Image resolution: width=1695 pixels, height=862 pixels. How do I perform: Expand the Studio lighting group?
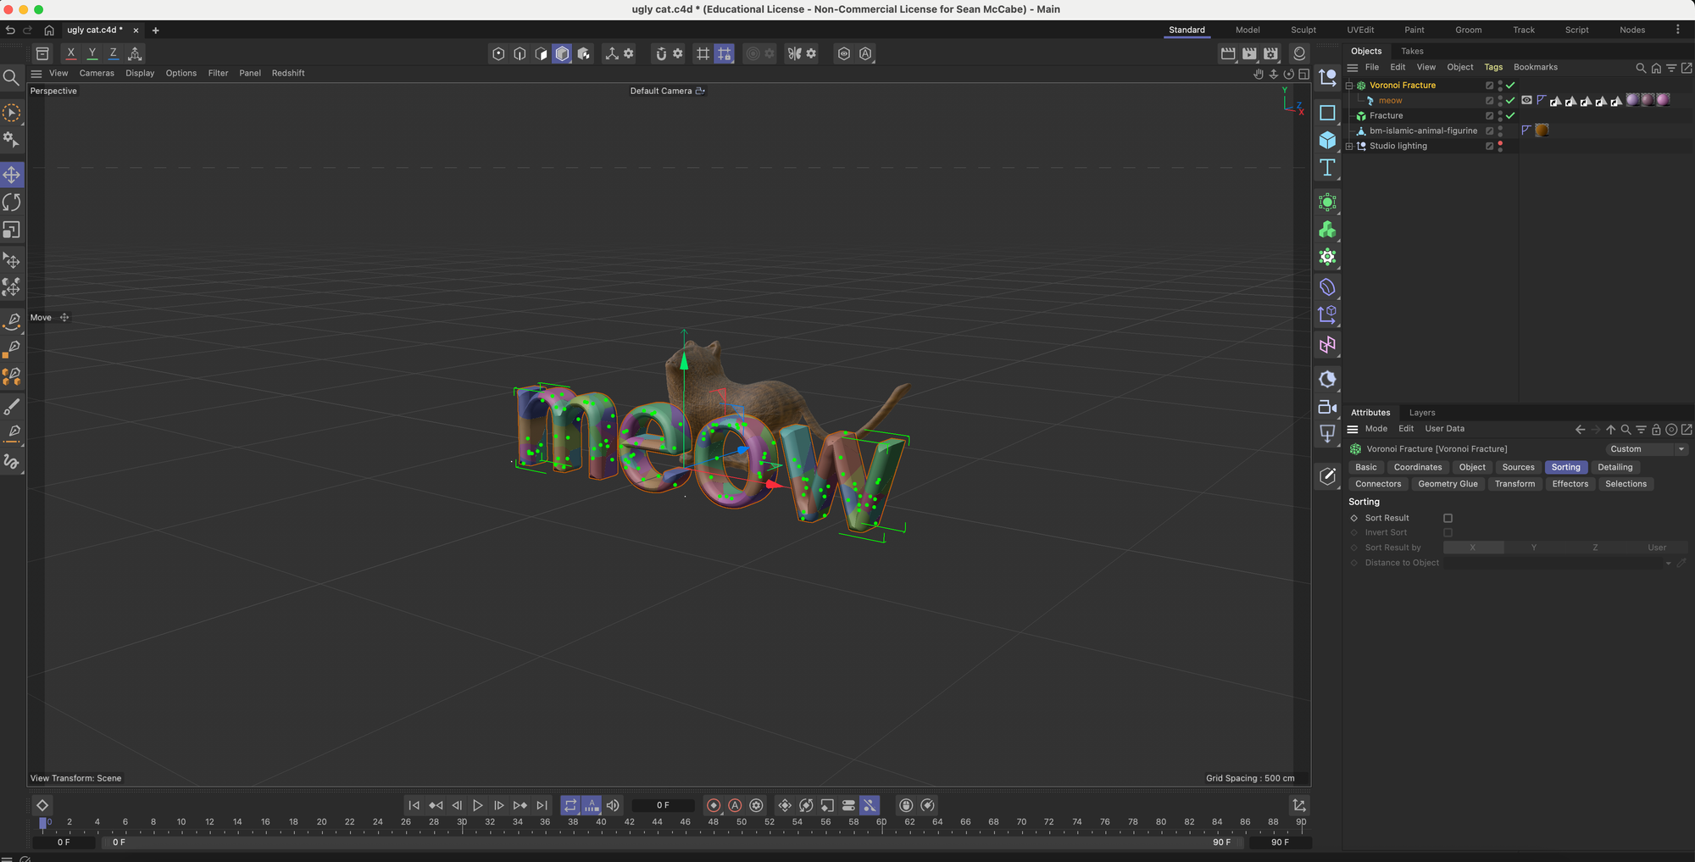click(x=1349, y=147)
